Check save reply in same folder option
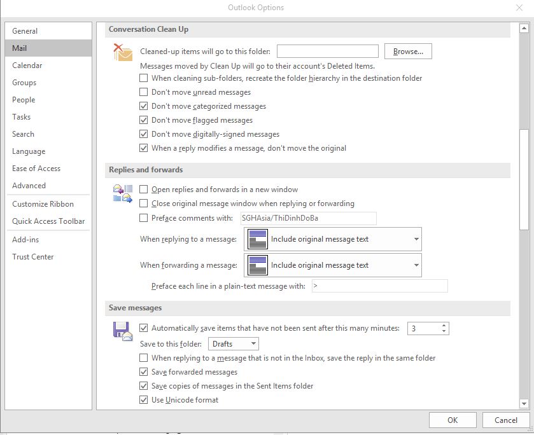 pyautogui.click(x=144, y=358)
